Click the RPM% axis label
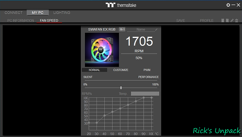242x137 pixels. [x=87, y=94]
